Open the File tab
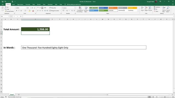Viewport: 175px width, 98px height. [2, 4]
